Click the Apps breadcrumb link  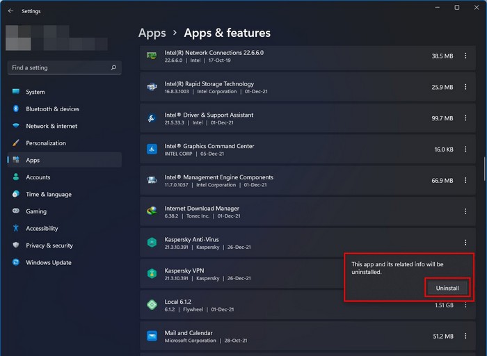coord(152,33)
